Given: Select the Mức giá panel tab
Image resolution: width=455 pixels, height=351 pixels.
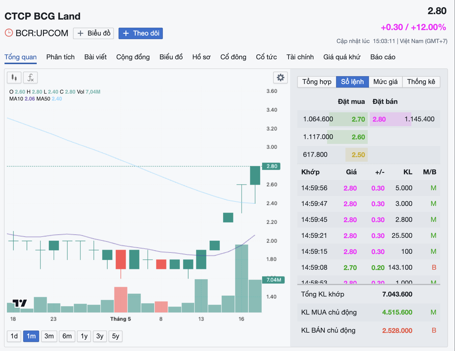Looking at the screenshot, I should coord(385,82).
